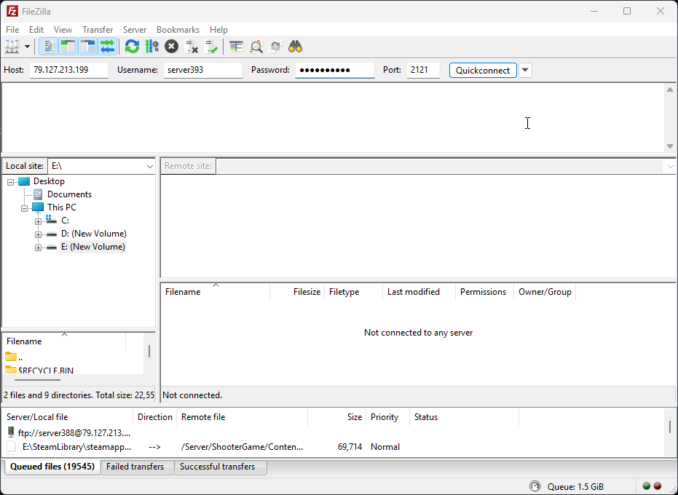Open the Help menu
678x495 pixels.
coord(218,30)
